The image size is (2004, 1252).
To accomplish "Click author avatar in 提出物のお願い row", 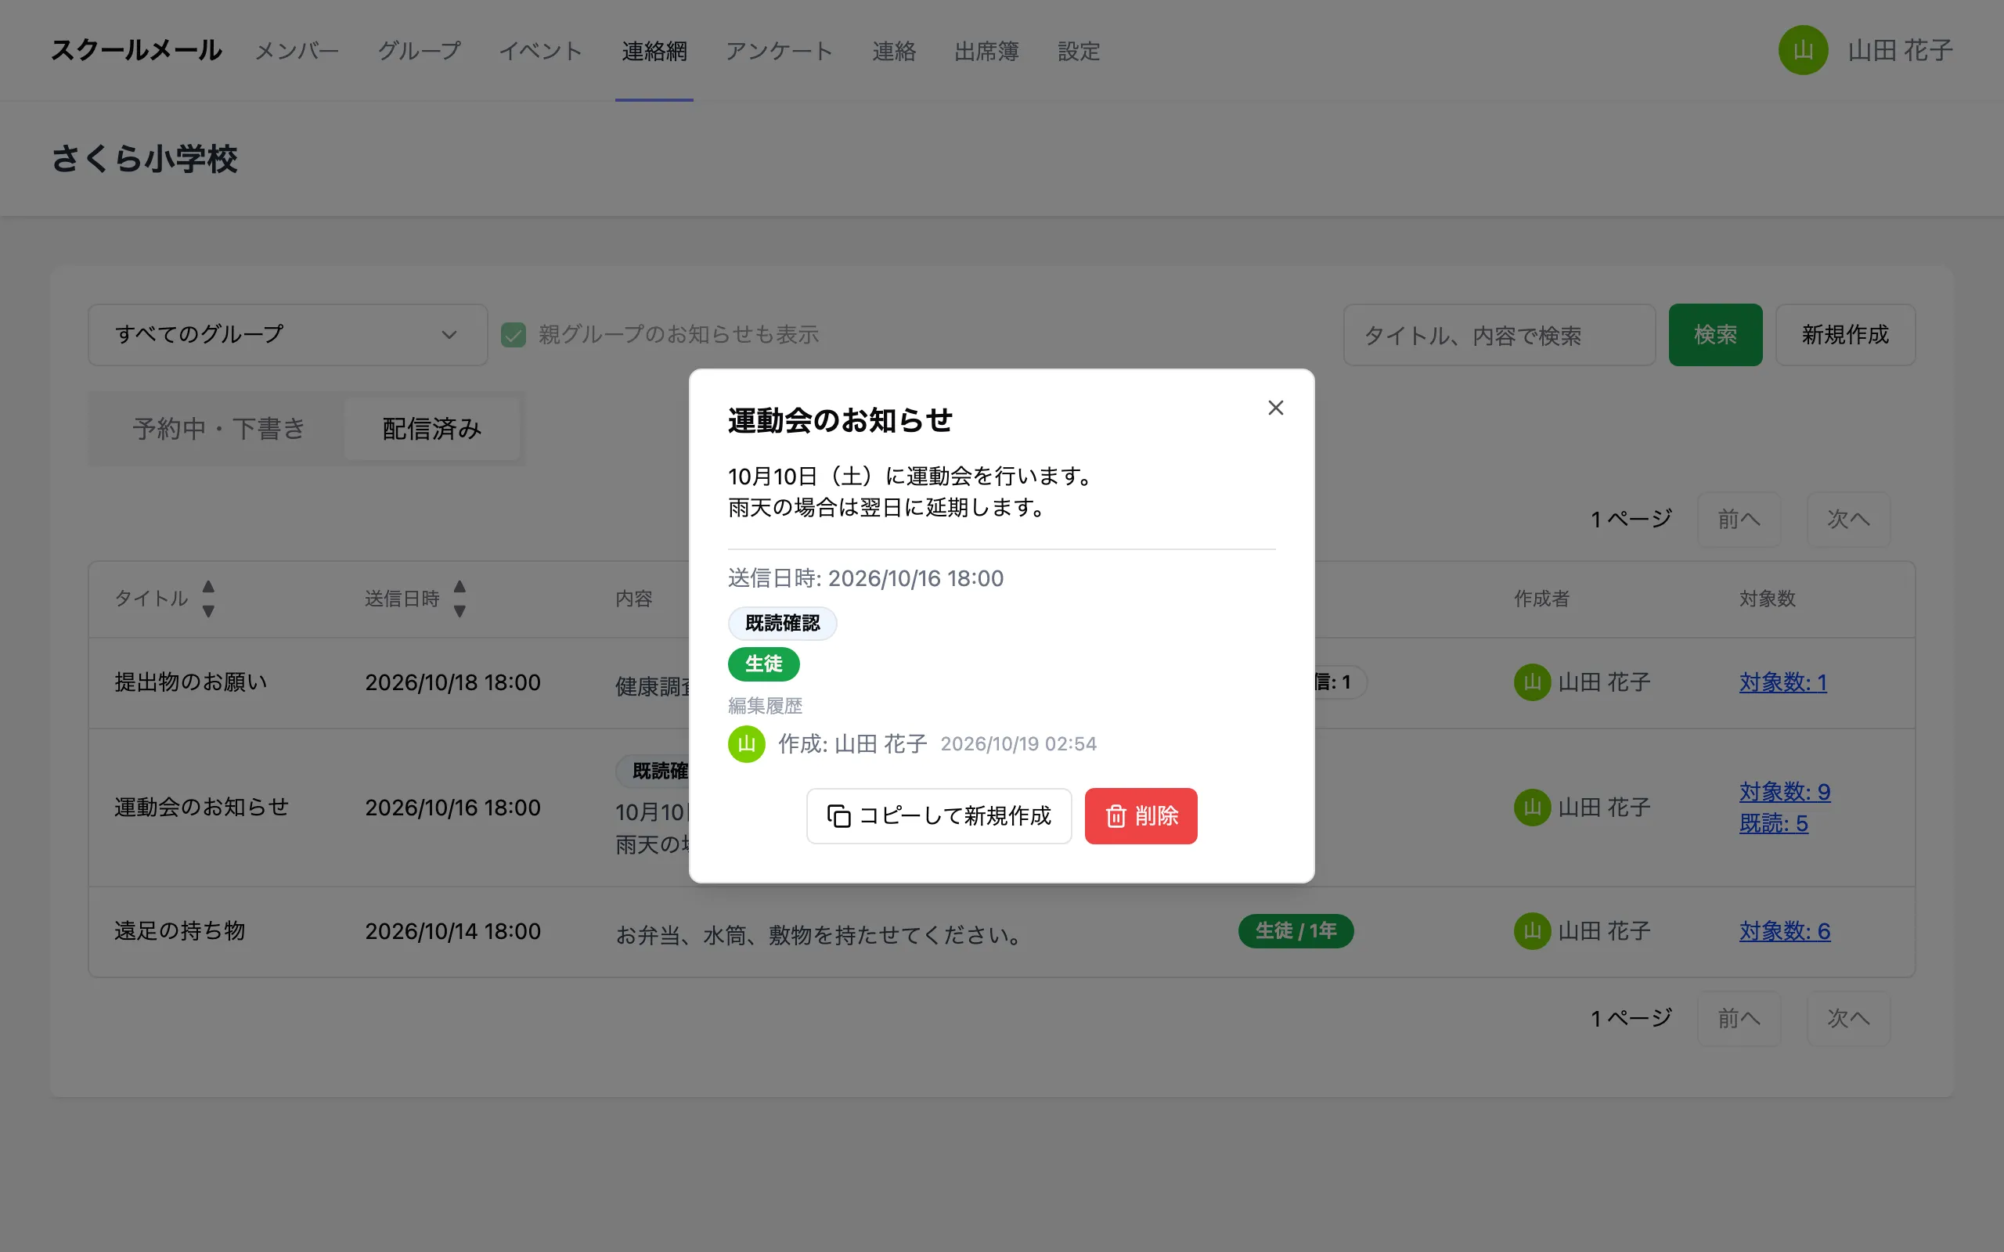I will 1532,682.
